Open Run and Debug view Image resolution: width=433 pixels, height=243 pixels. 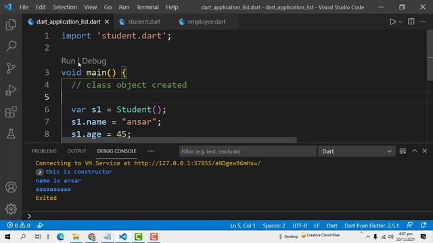(11, 90)
